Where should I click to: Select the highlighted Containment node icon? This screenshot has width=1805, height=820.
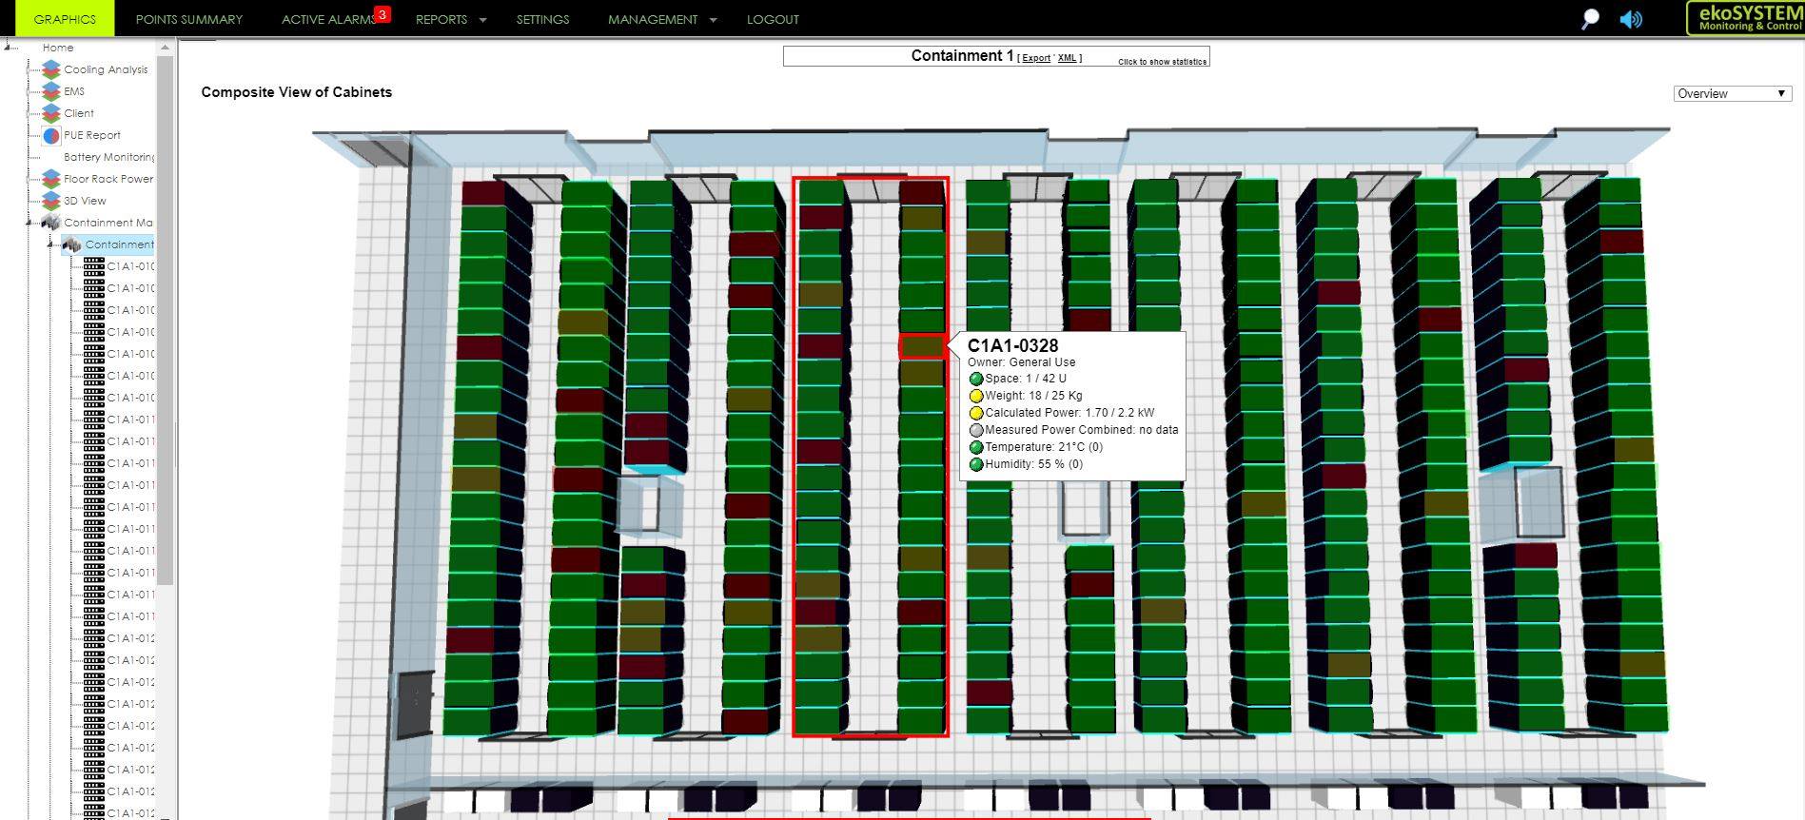[x=72, y=244]
